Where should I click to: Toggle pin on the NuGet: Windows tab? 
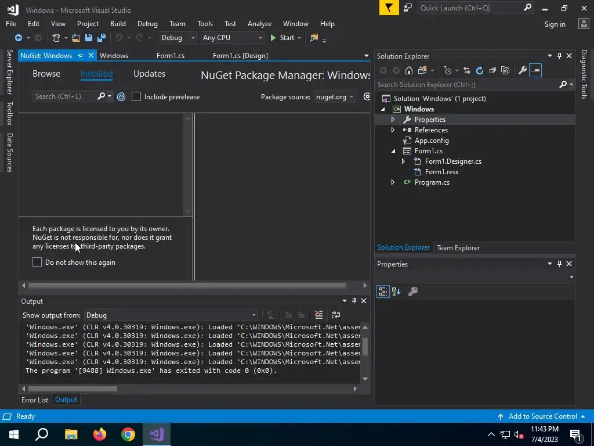point(80,55)
